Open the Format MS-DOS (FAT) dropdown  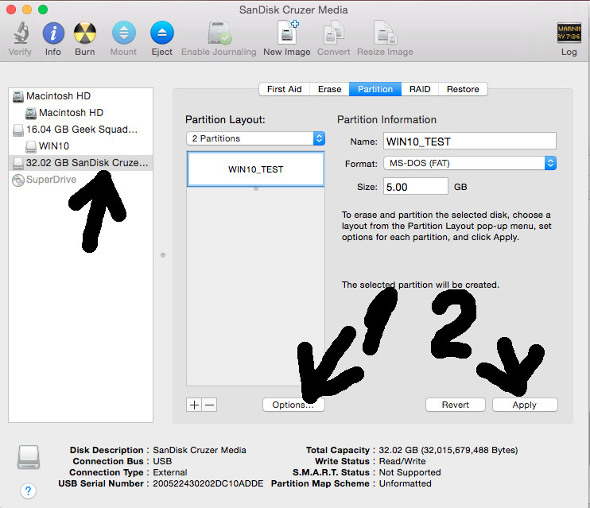tap(470, 163)
